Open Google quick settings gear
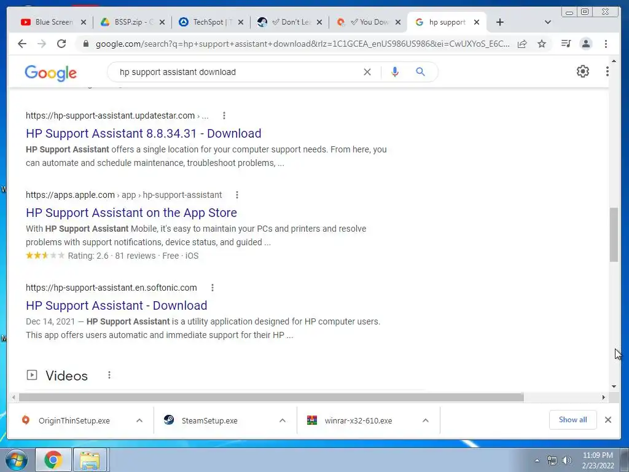 click(582, 71)
